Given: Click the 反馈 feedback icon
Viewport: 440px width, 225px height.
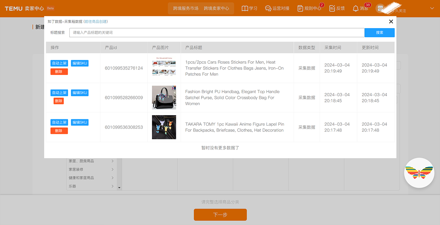Looking at the screenshot, I should coord(332,8).
